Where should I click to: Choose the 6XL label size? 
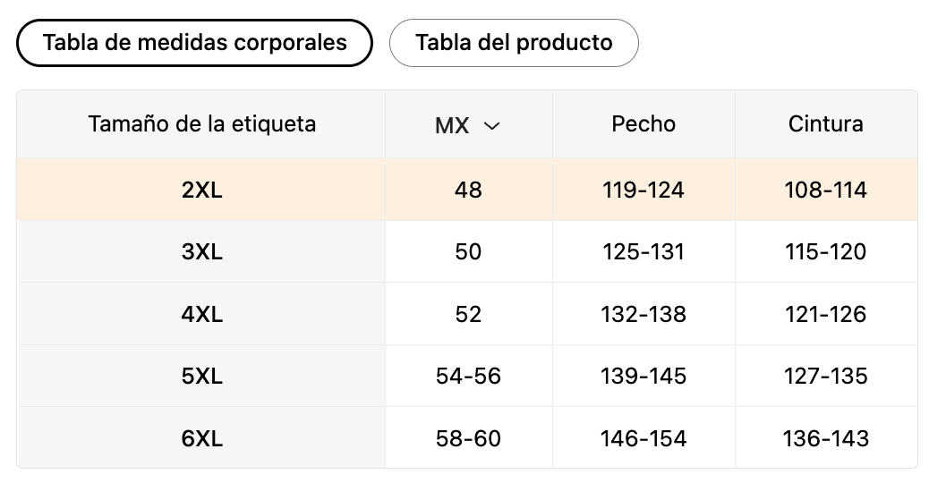[x=202, y=438]
